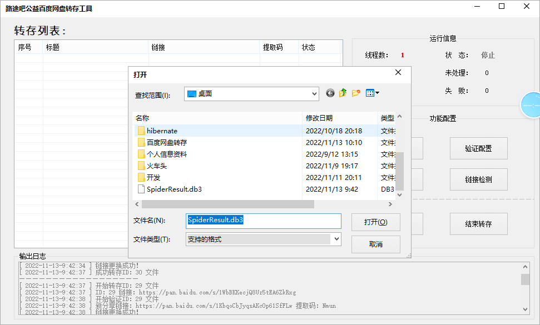The height and width of the screenshot is (325, 540).
Task: Click the floating blue circle widget
Action: pyautogui.click(x=531, y=105)
